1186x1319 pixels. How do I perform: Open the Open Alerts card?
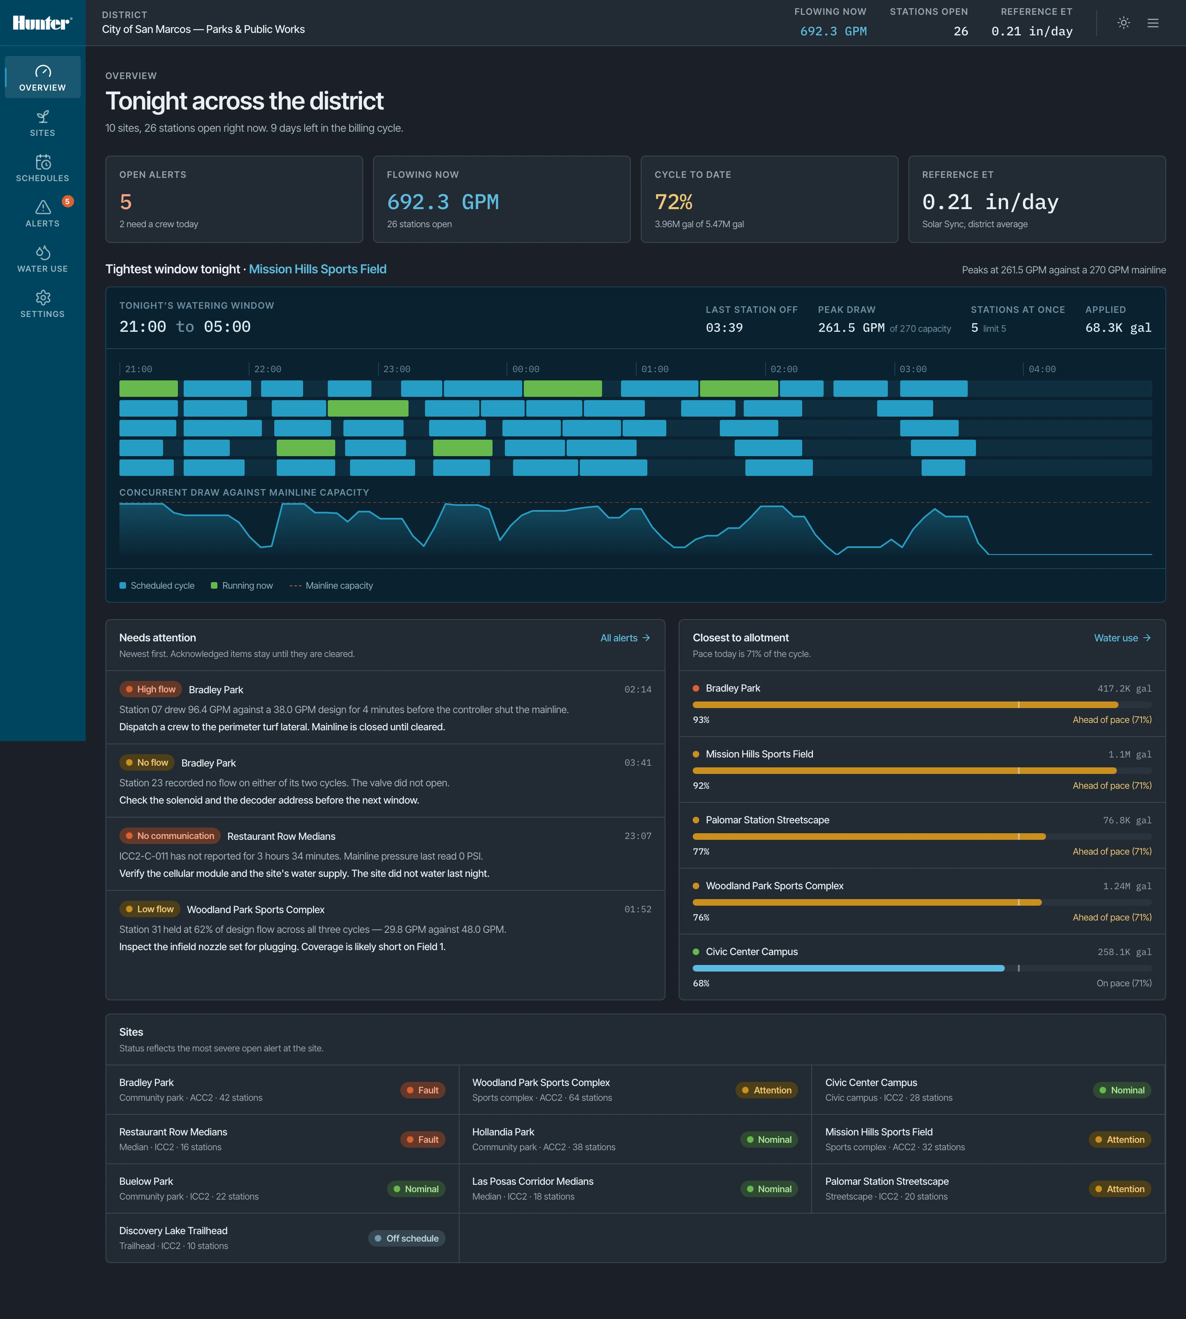(x=234, y=199)
